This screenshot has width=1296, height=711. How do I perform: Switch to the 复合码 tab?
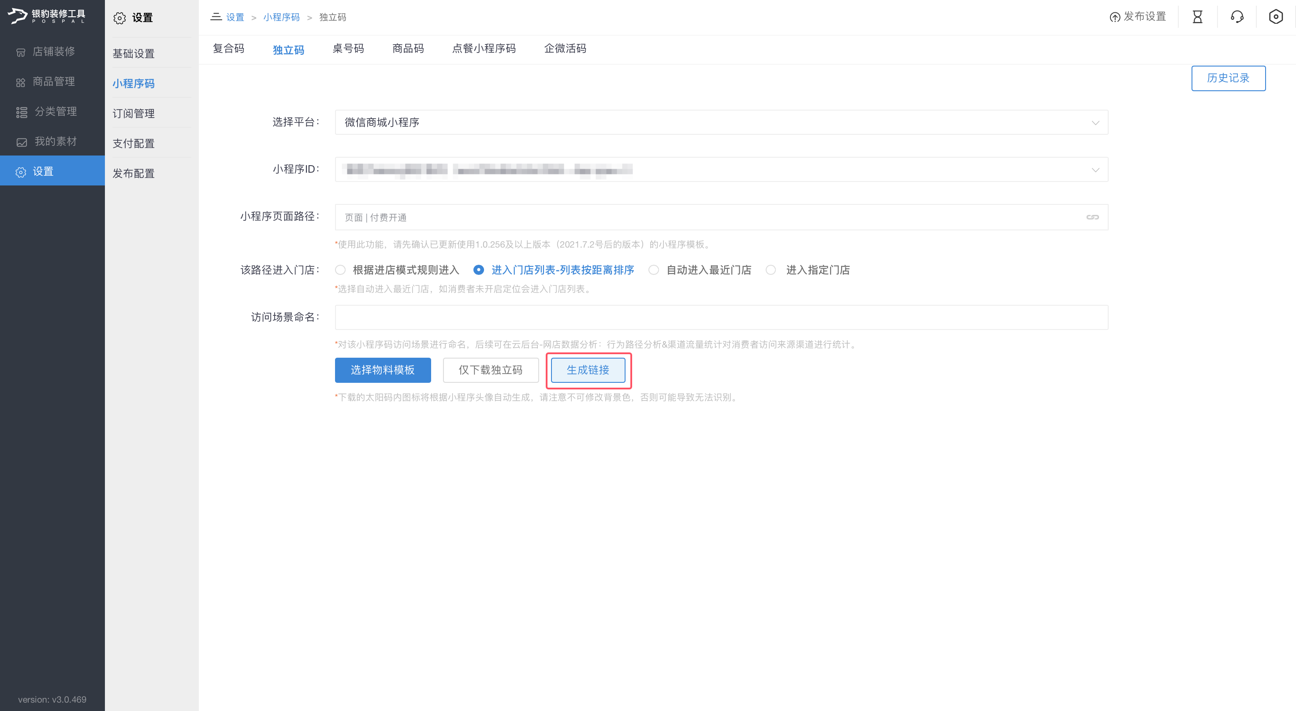click(228, 49)
